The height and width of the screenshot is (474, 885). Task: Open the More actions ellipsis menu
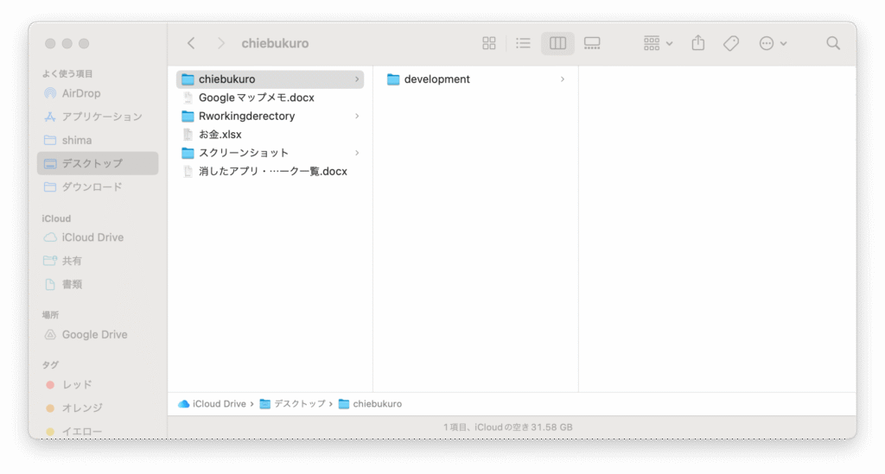773,43
